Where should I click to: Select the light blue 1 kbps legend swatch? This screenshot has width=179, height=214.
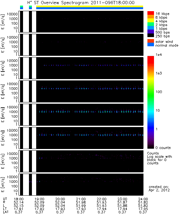click(151, 28)
